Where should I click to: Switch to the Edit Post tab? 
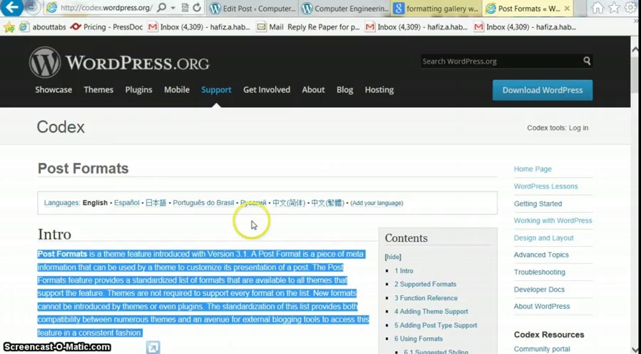252,8
